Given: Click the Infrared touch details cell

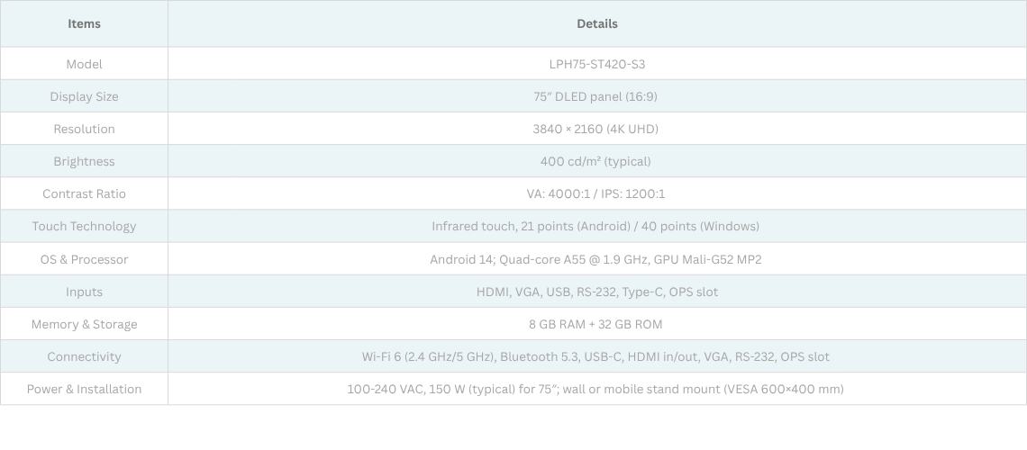Looking at the screenshot, I should coord(596,226).
